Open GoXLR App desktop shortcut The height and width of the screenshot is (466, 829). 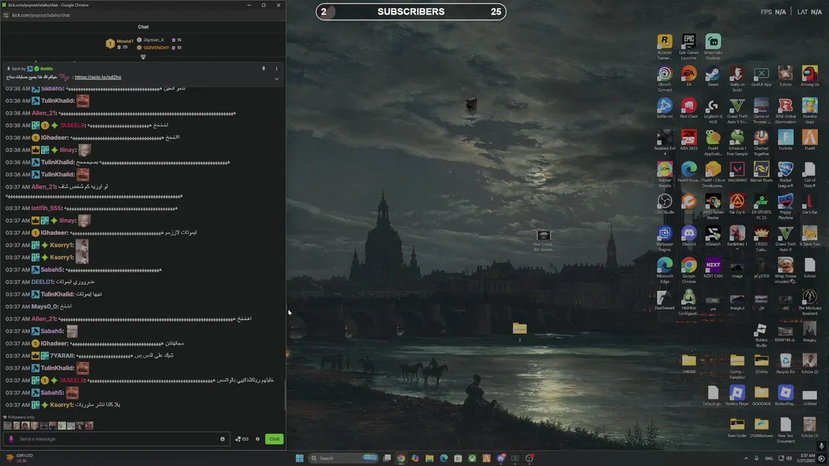tap(761, 76)
